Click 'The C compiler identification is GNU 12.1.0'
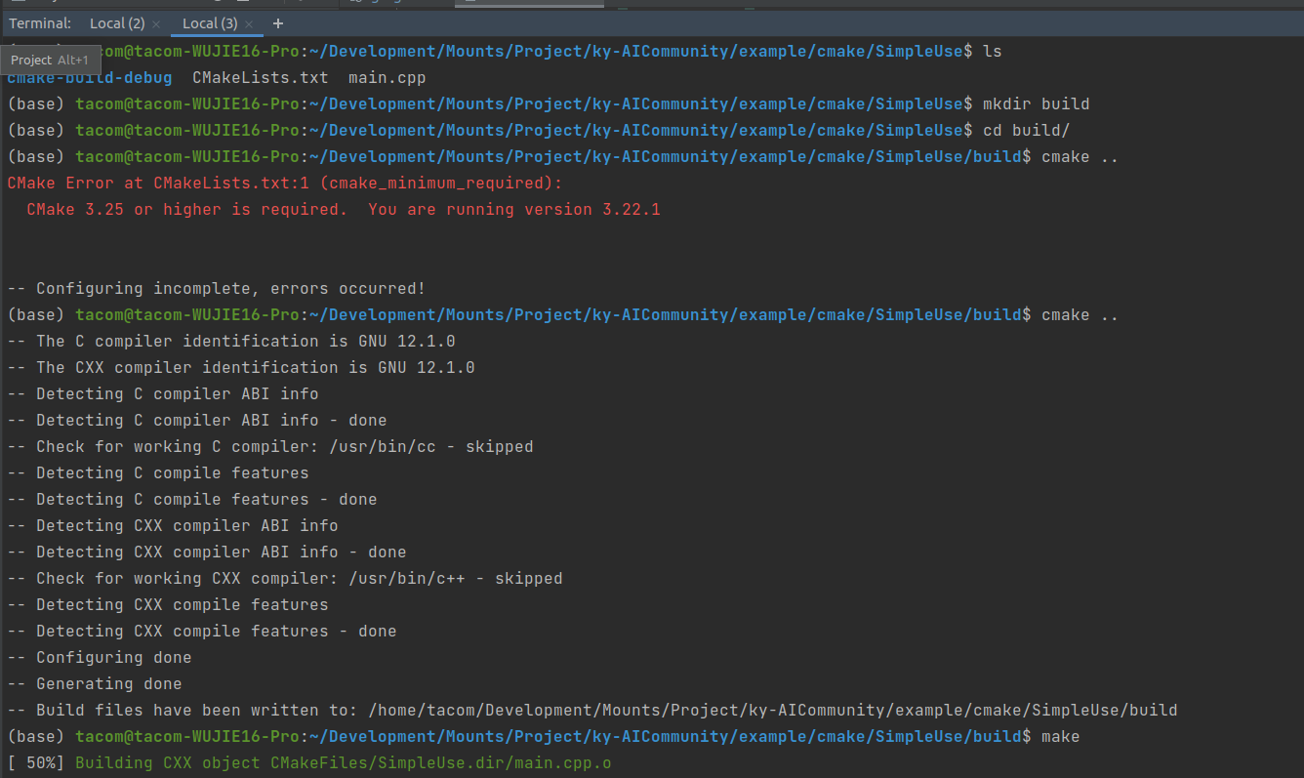Image resolution: width=1304 pixels, height=778 pixels. click(230, 341)
